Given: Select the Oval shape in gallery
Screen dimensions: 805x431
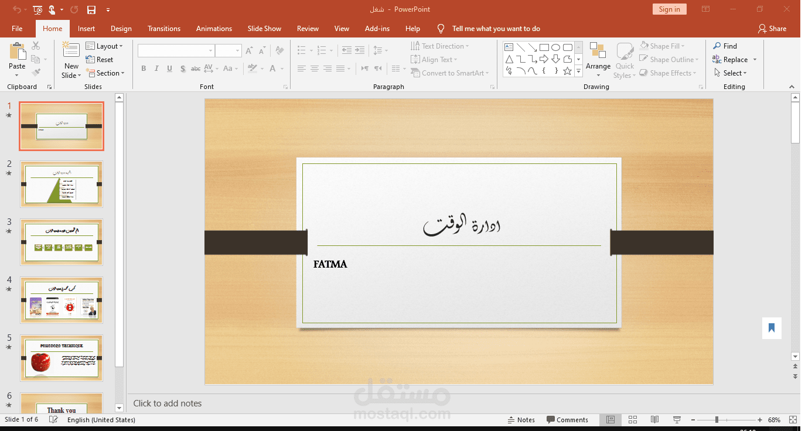Looking at the screenshot, I should pos(555,47).
